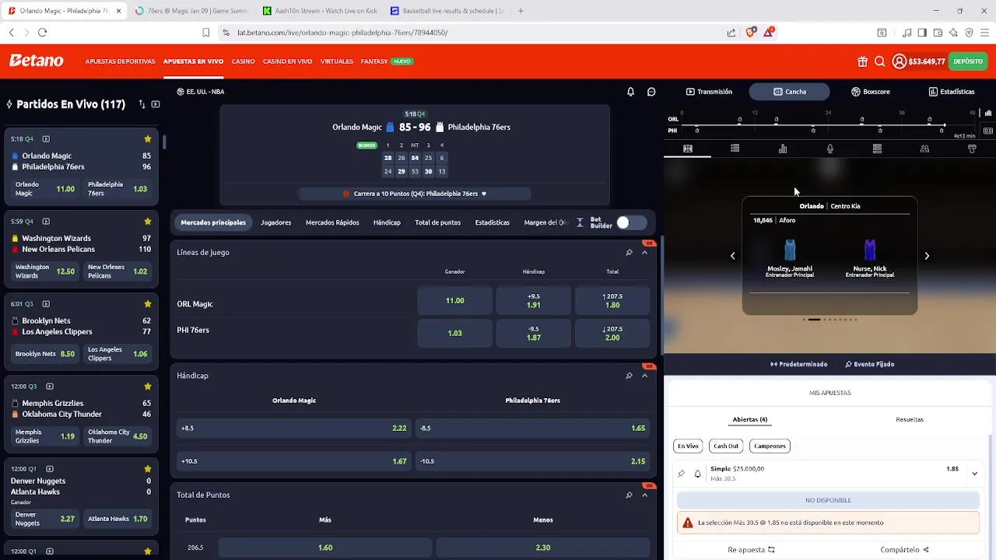Go to next venue info slide
The height and width of the screenshot is (560, 996).
click(927, 256)
